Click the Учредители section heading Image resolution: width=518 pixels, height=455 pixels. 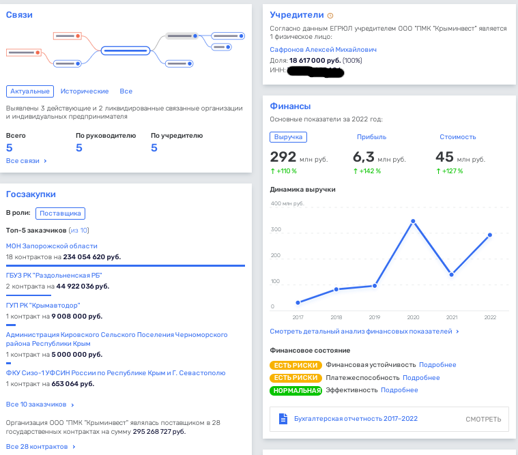coord(297,15)
